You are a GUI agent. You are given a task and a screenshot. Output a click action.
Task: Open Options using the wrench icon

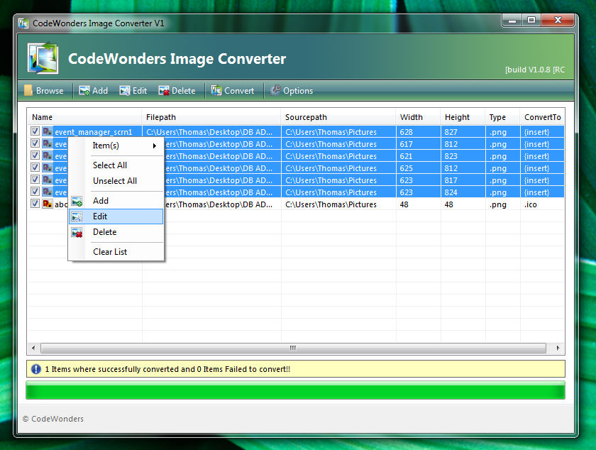coord(276,90)
